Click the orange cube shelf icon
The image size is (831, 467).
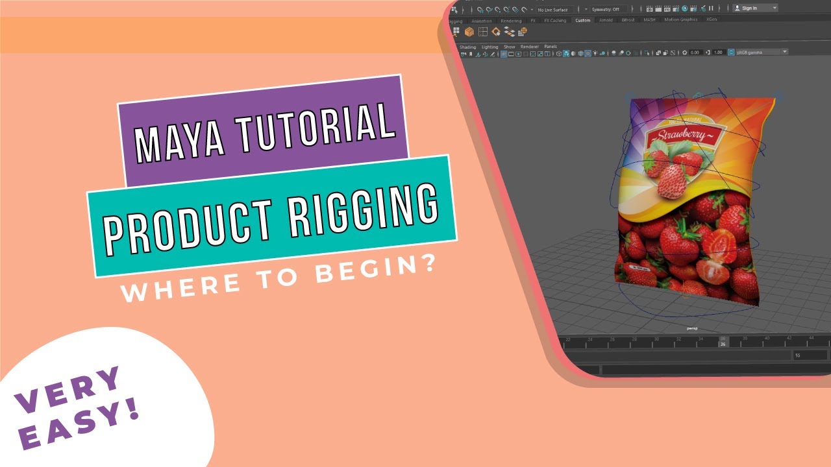click(469, 31)
